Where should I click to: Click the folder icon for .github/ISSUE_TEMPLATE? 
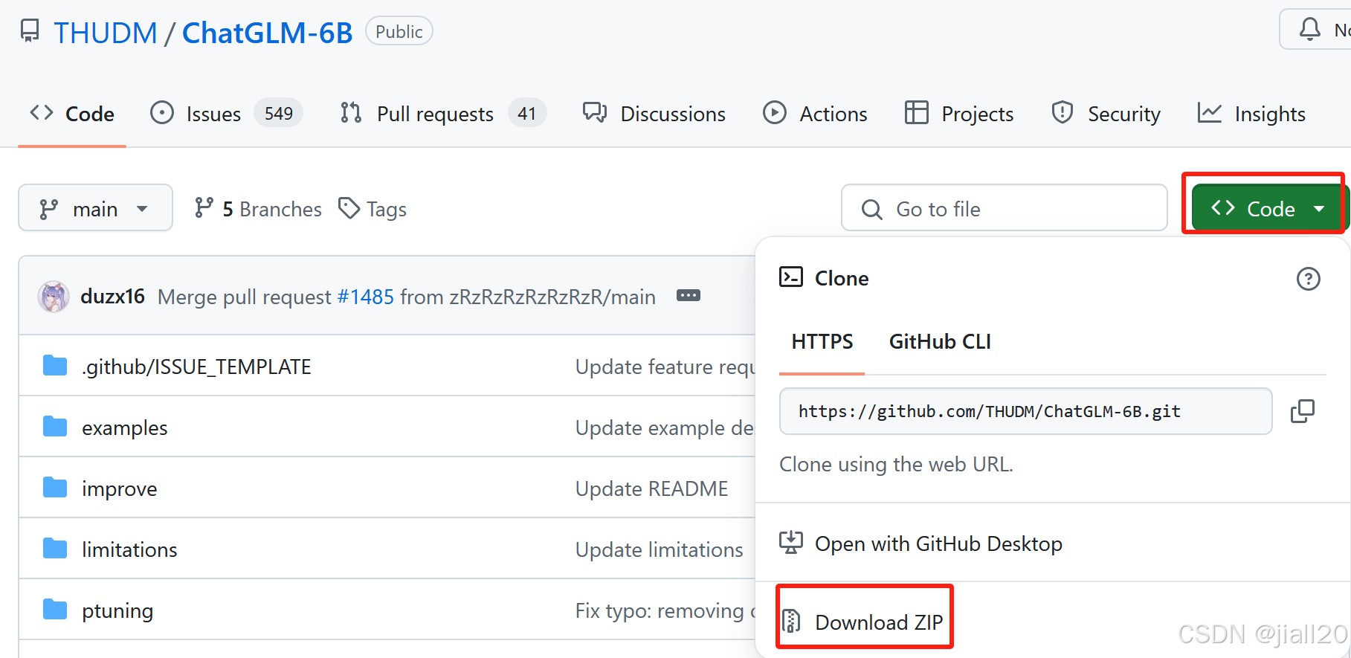[x=55, y=365]
